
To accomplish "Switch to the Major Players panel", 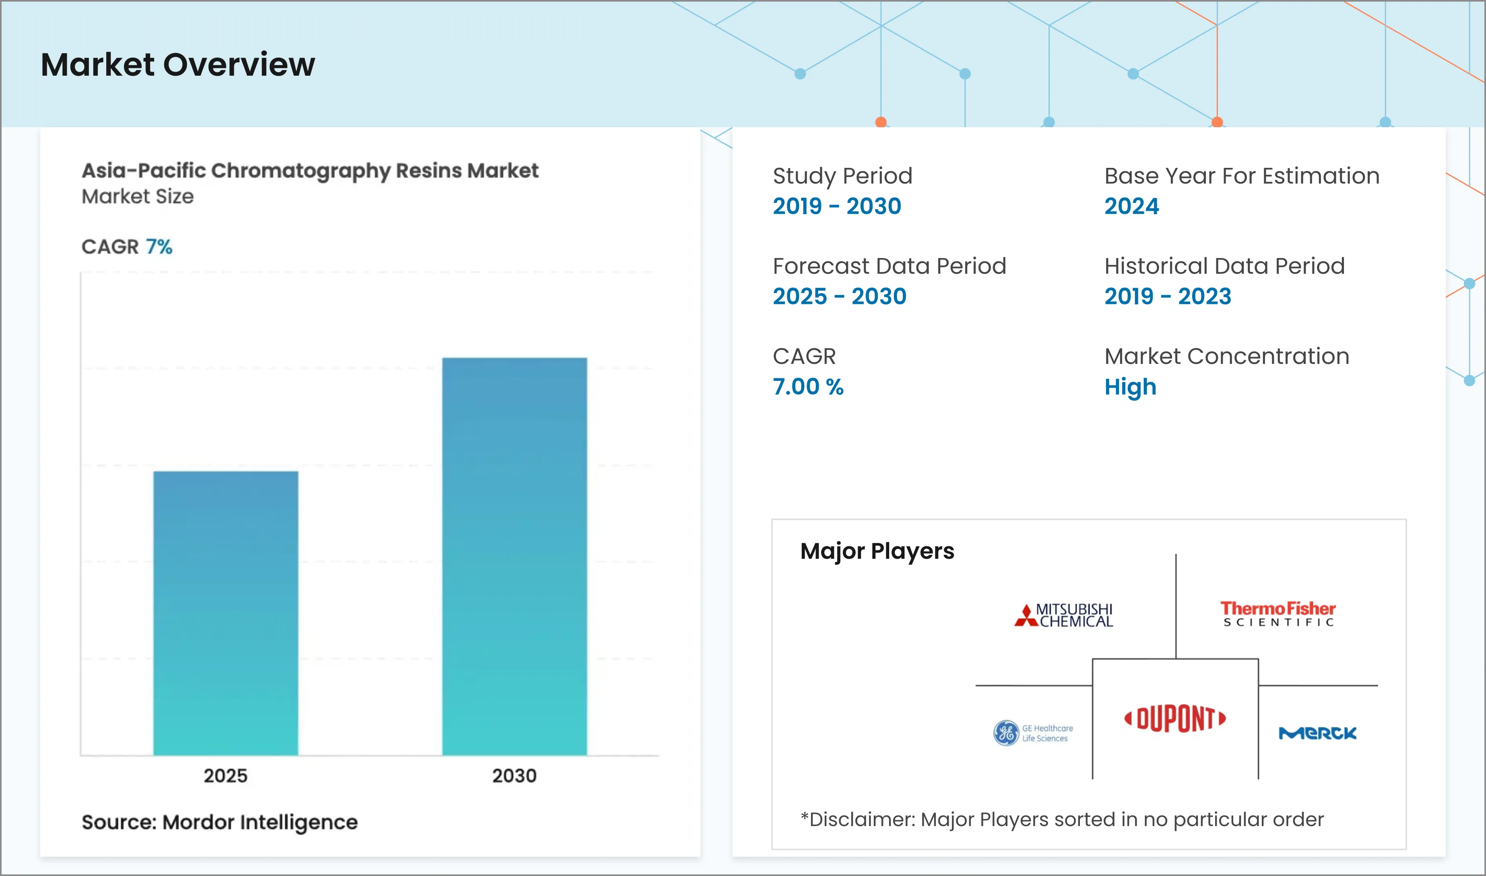I will point(877,551).
